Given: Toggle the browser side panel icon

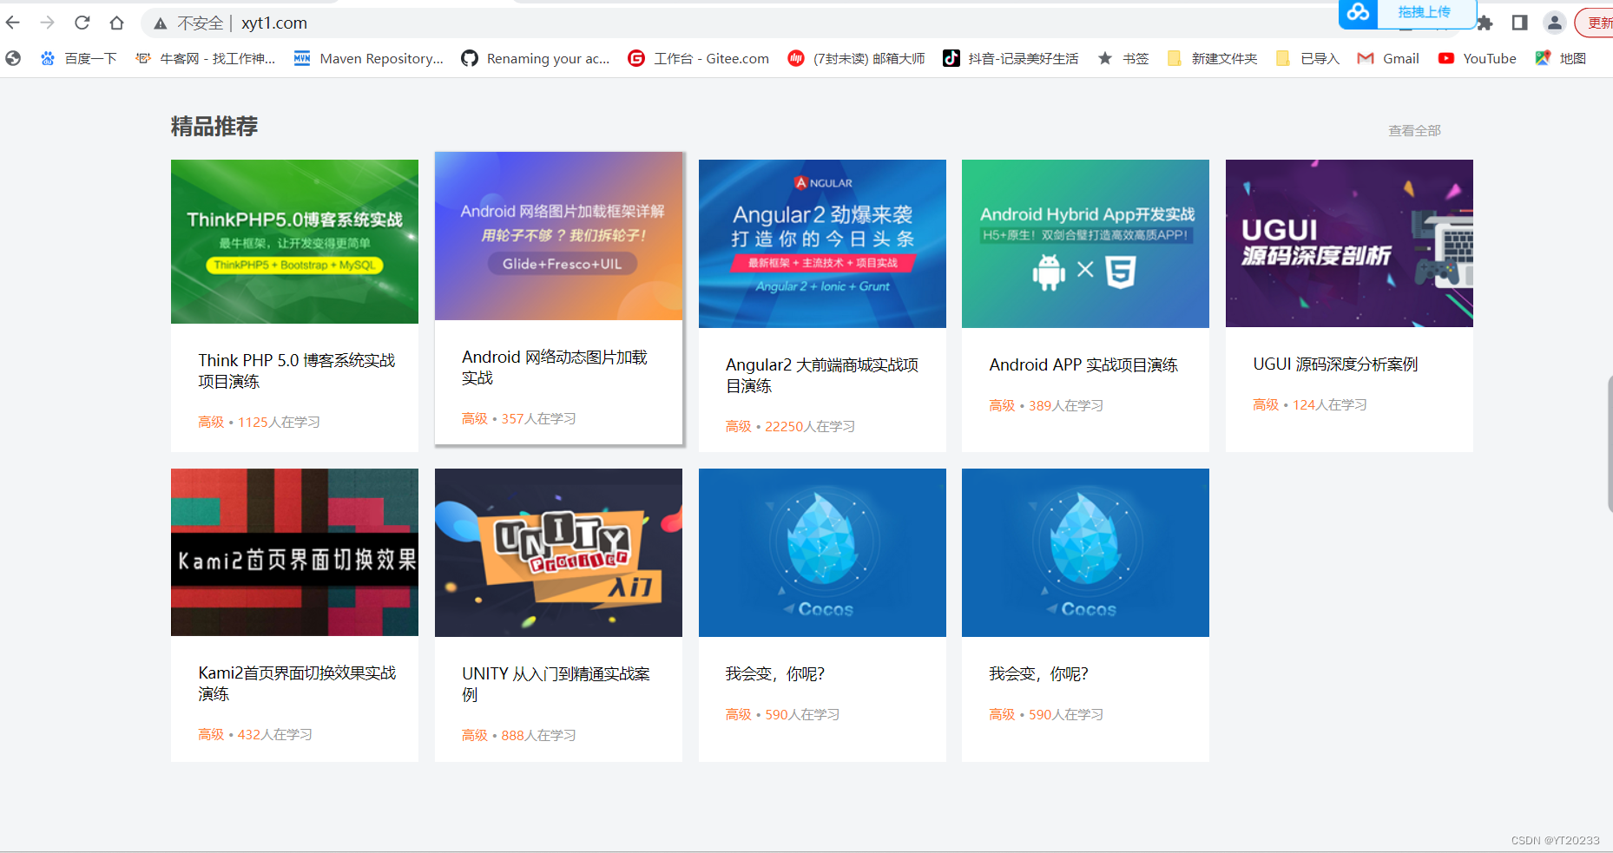Looking at the screenshot, I should [x=1519, y=23].
